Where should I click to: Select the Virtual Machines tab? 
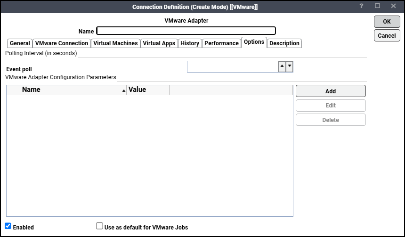[115, 43]
